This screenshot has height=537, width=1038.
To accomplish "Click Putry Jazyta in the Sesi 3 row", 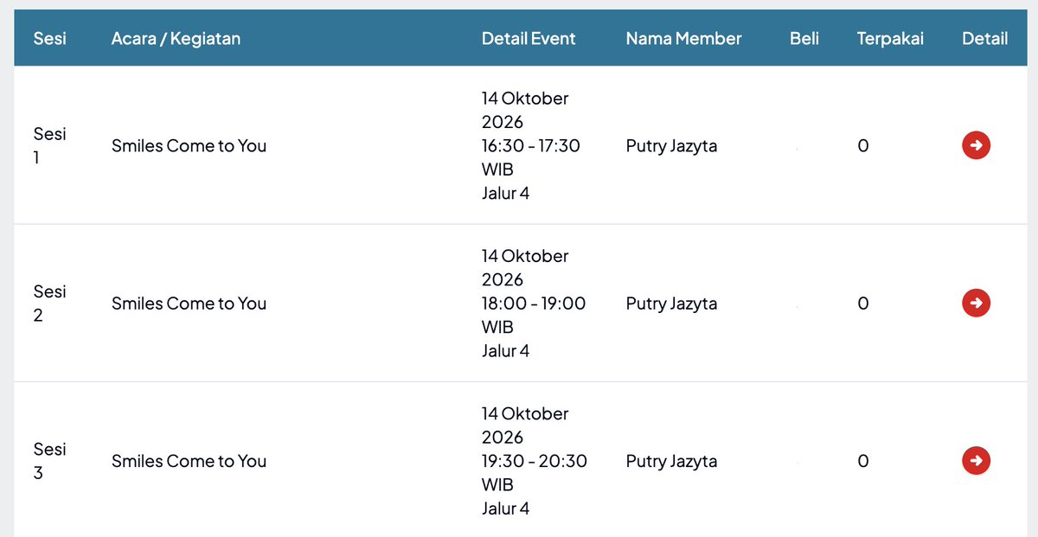I will pos(671,461).
